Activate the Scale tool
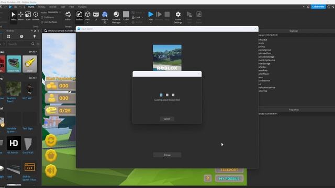The image size is (335, 188). (28, 16)
